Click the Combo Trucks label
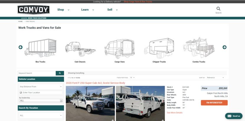This screenshot has width=245, height=121. [199, 62]
